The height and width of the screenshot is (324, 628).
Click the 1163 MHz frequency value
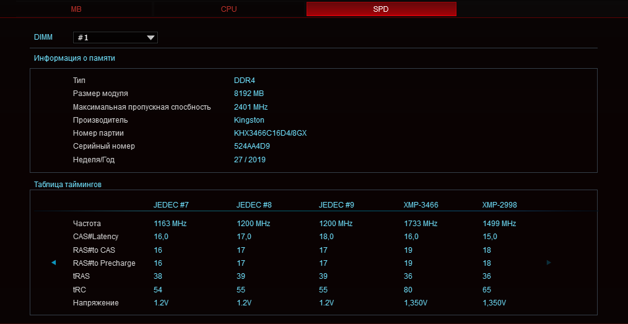click(170, 224)
